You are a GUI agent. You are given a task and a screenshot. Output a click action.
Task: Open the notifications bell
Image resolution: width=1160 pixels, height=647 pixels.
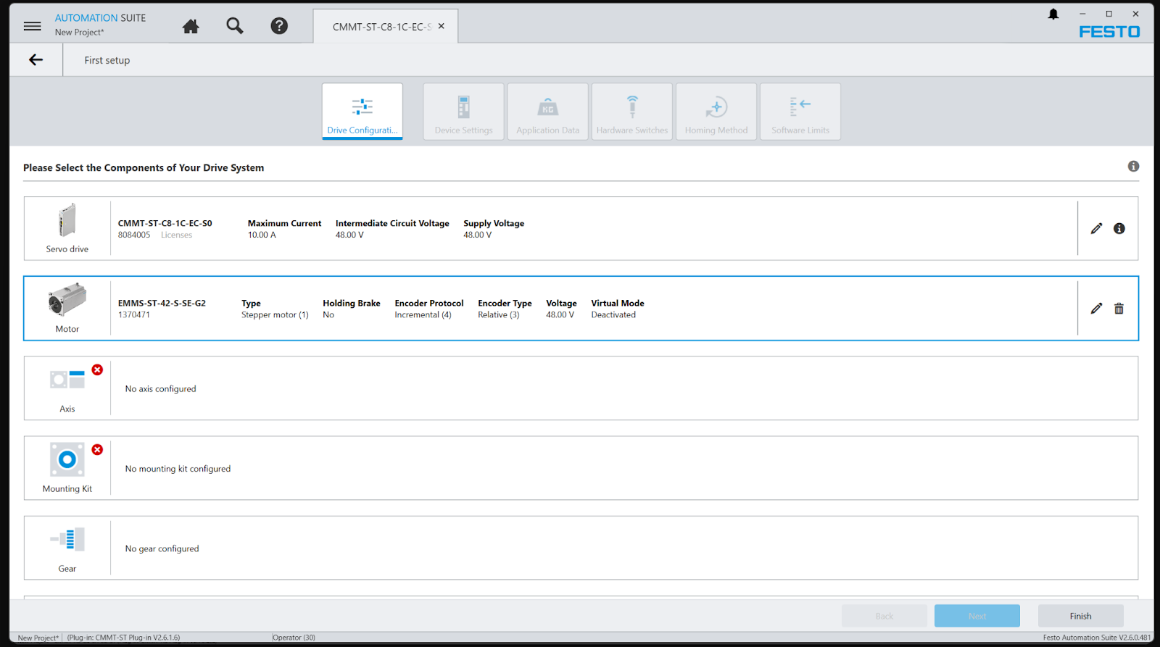[1053, 14]
